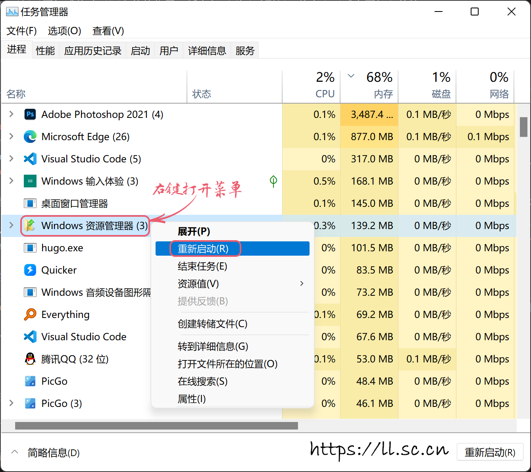Sort by the 状态 column header
The image size is (531, 472).
pyautogui.click(x=235, y=87)
